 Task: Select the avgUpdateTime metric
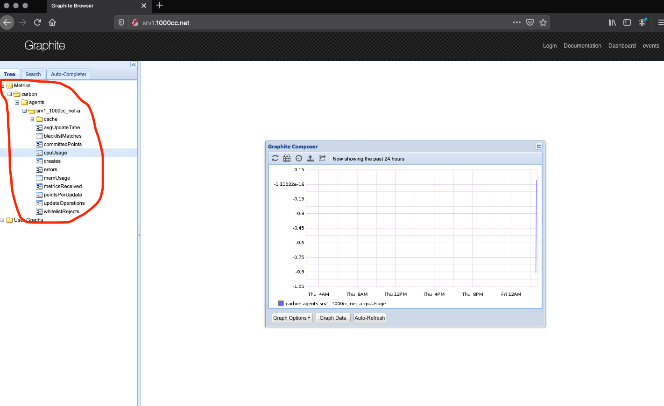click(x=62, y=128)
